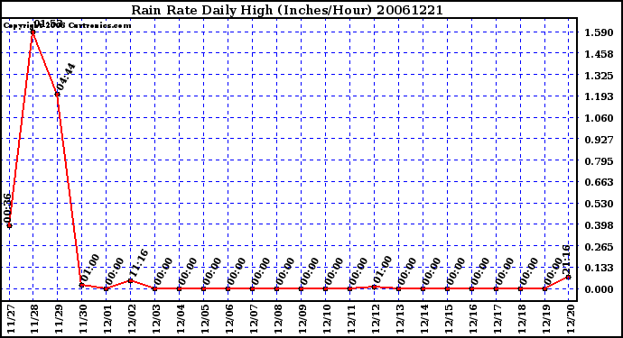Image resolution: width=623 pixels, height=338 pixels.
Task: Click the 1.060 y-axis label
Action: 599,118
